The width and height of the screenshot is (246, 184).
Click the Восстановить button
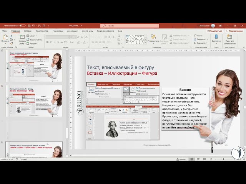click(x=34, y=39)
